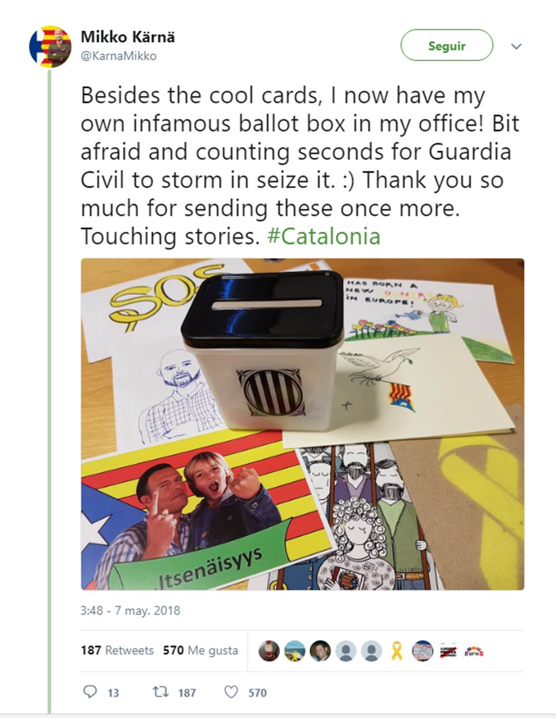Click the retweet arrows icon
Screen dimensions: 556x718
click(161, 692)
